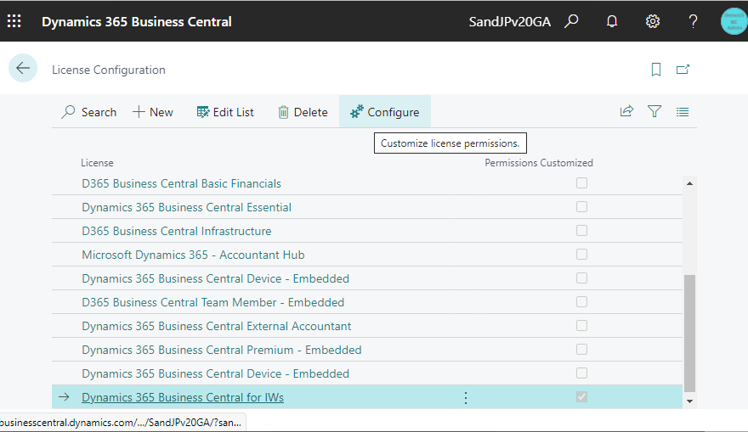Show more options for IWs row

click(466, 398)
